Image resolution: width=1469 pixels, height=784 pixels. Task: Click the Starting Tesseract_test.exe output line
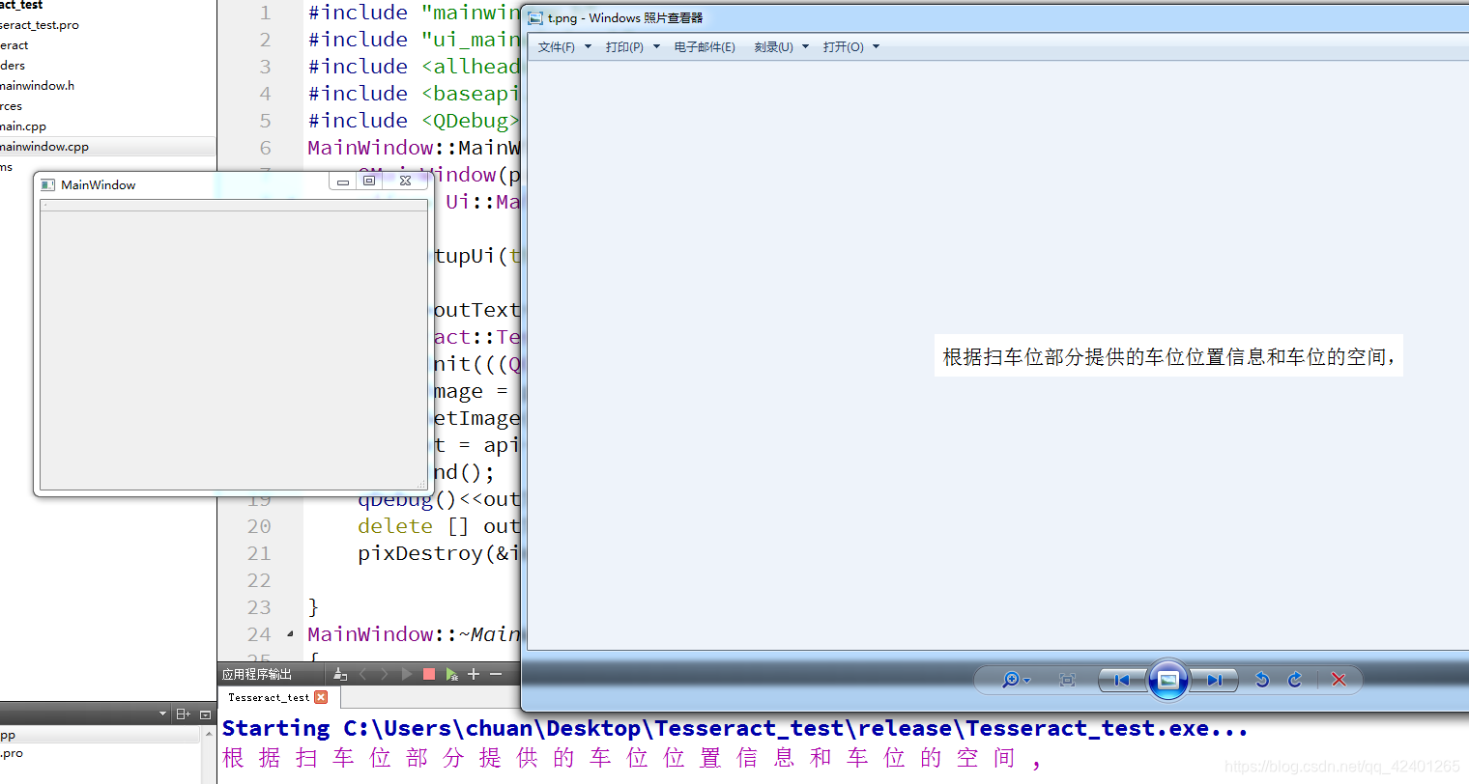[734, 729]
